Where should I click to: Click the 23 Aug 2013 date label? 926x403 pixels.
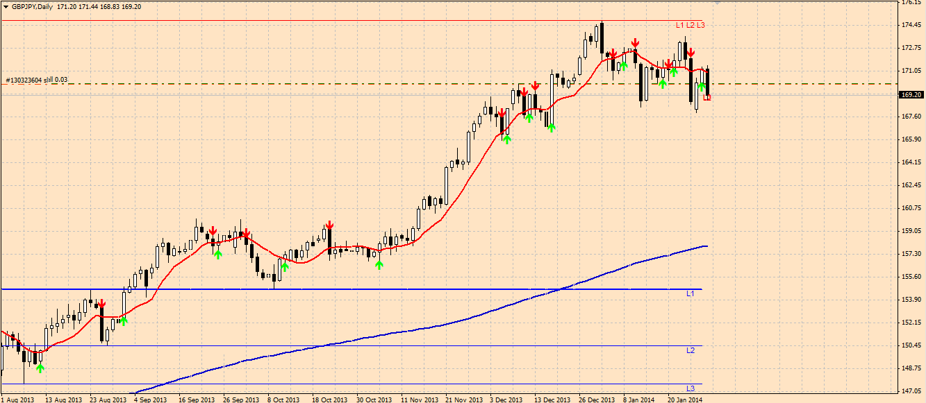[x=108, y=400]
